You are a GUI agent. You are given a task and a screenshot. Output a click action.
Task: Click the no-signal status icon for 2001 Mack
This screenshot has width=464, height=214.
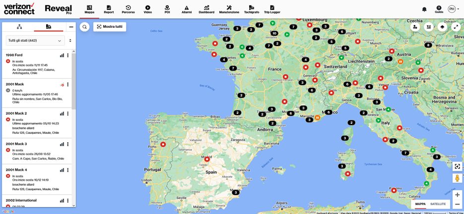tap(62, 85)
